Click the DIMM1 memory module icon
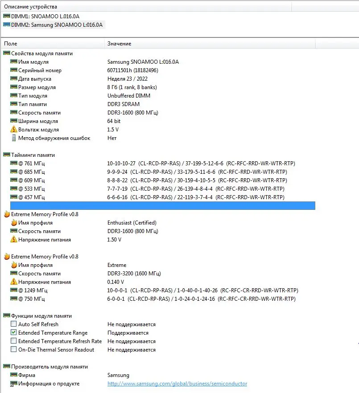This screenshot has width=359, height=393. tap(7, 16)
